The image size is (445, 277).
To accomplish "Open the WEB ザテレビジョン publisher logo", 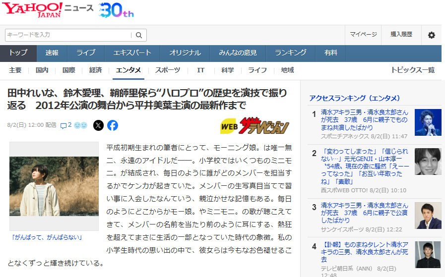I will [254, 125].
